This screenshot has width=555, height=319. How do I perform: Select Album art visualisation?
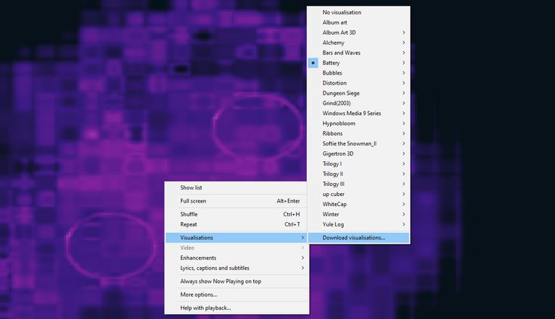tap(335, 22)
